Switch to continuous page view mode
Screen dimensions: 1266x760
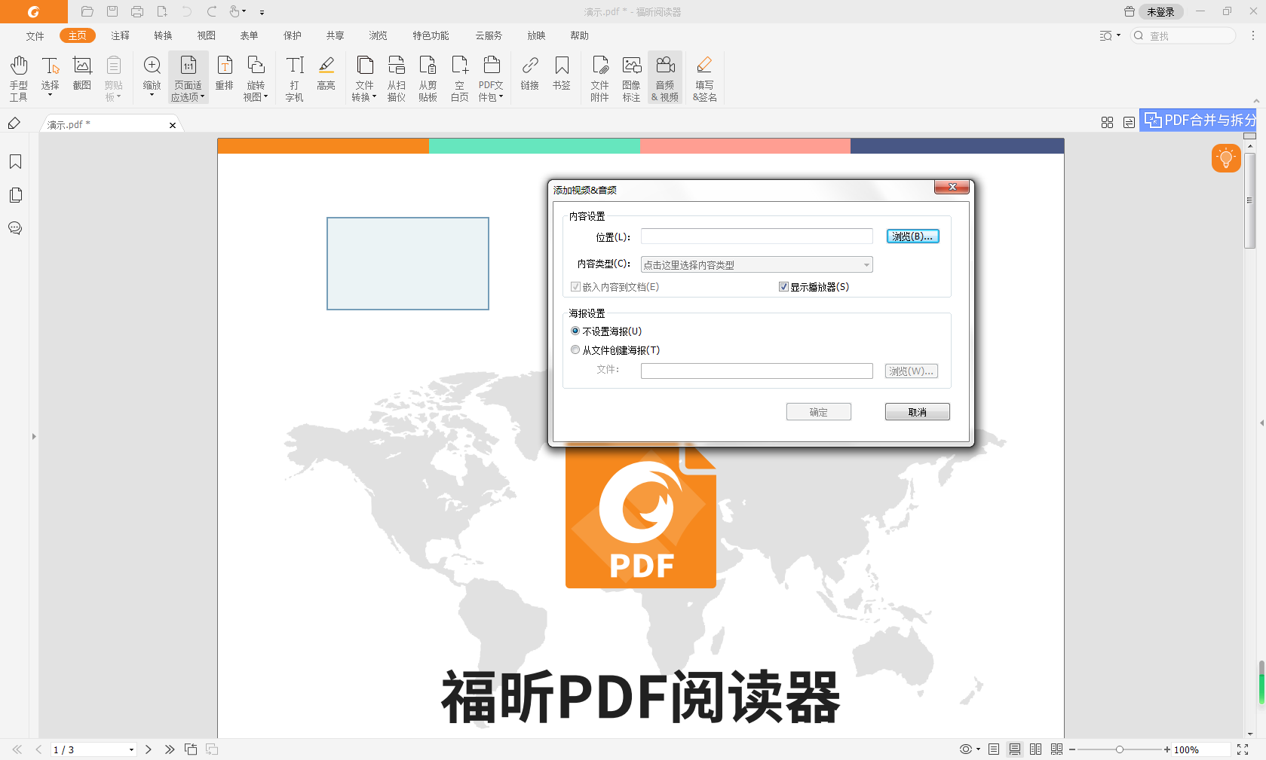1015,749
